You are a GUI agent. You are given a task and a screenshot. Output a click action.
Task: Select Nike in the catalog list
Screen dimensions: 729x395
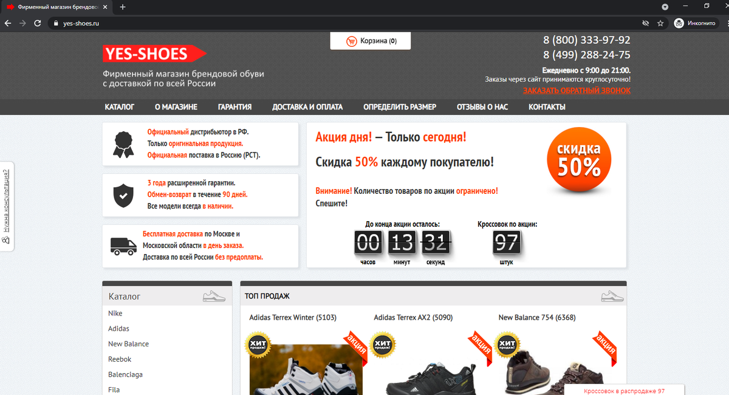click(115, 314)
